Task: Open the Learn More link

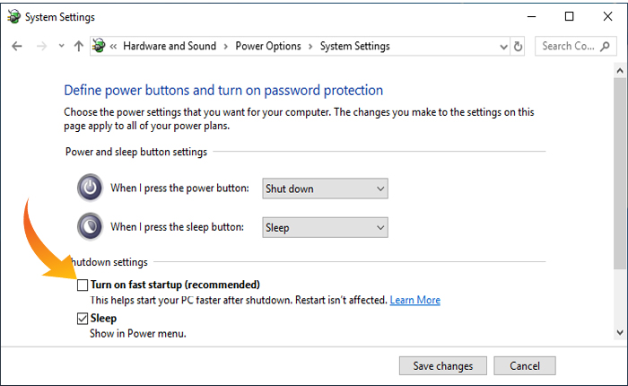Action: coord(414,300)
